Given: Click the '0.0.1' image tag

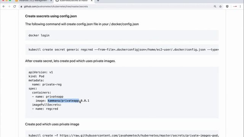Looking at the screenshot, I should pos(85,100).
